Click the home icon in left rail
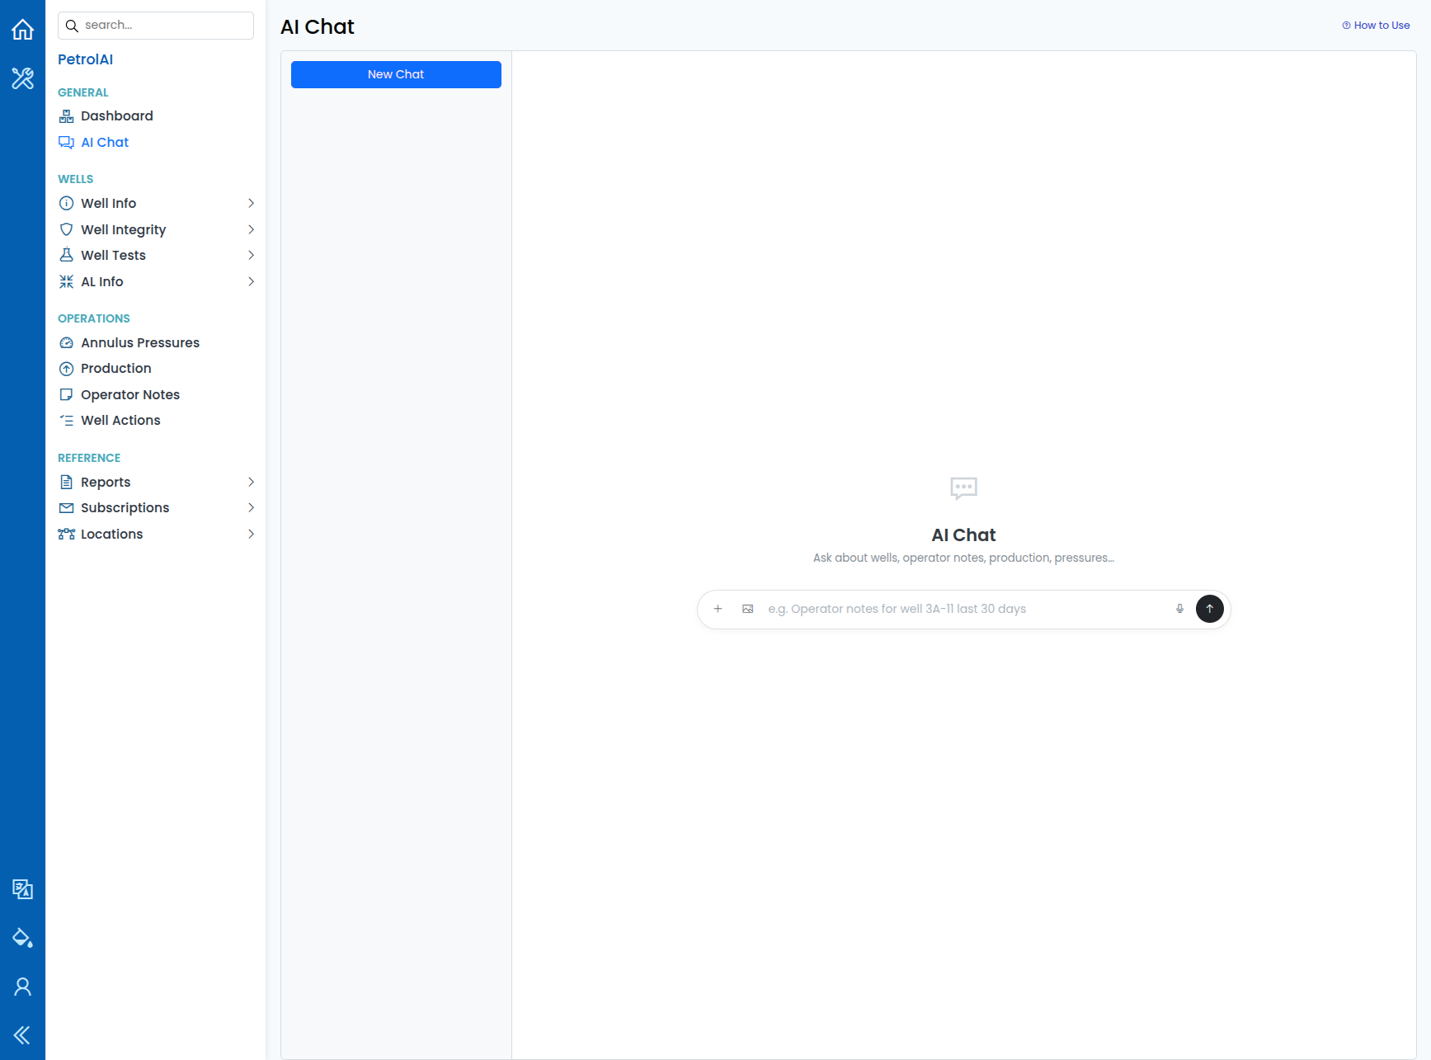This screenshot has height=1060, width=1431. coord(22,30)
